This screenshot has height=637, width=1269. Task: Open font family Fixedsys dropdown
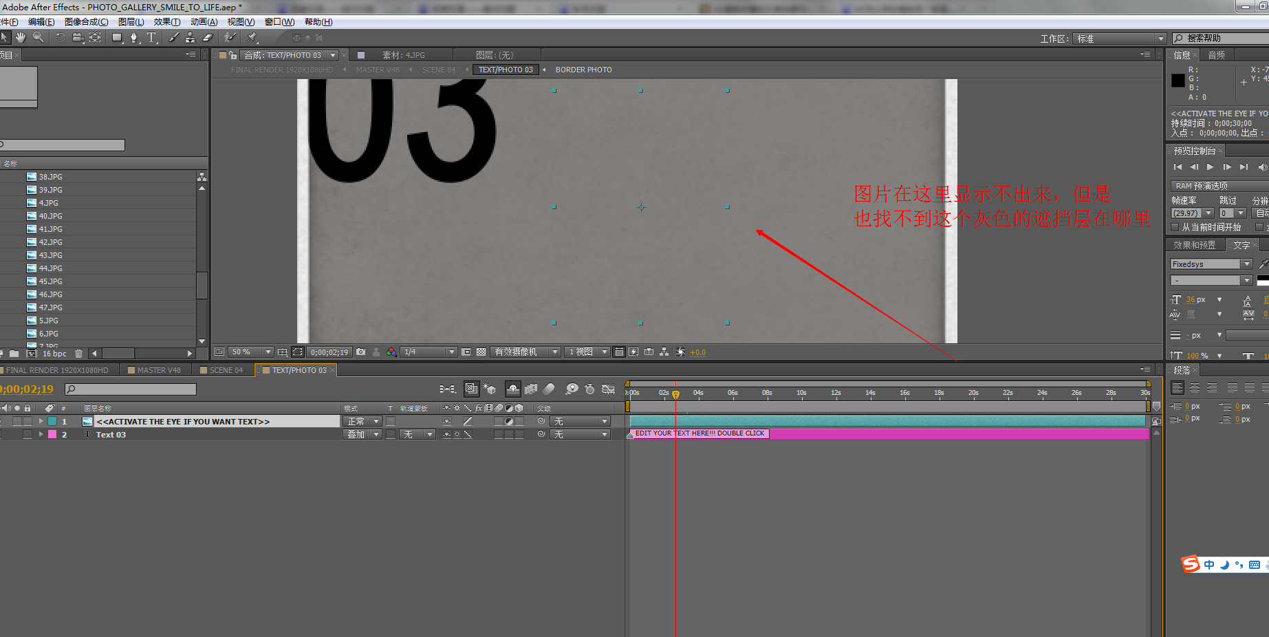pos(1211,264)
